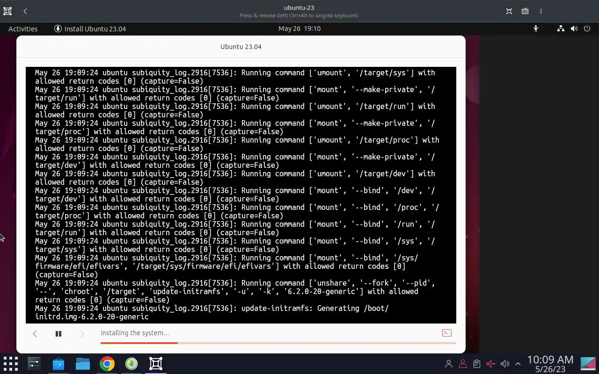The height and width of the screenshot is (374, 599).
Task: Click the log line with ['umount', '/target/proc']
Action: pyautogui.click(x=237, y=140)
